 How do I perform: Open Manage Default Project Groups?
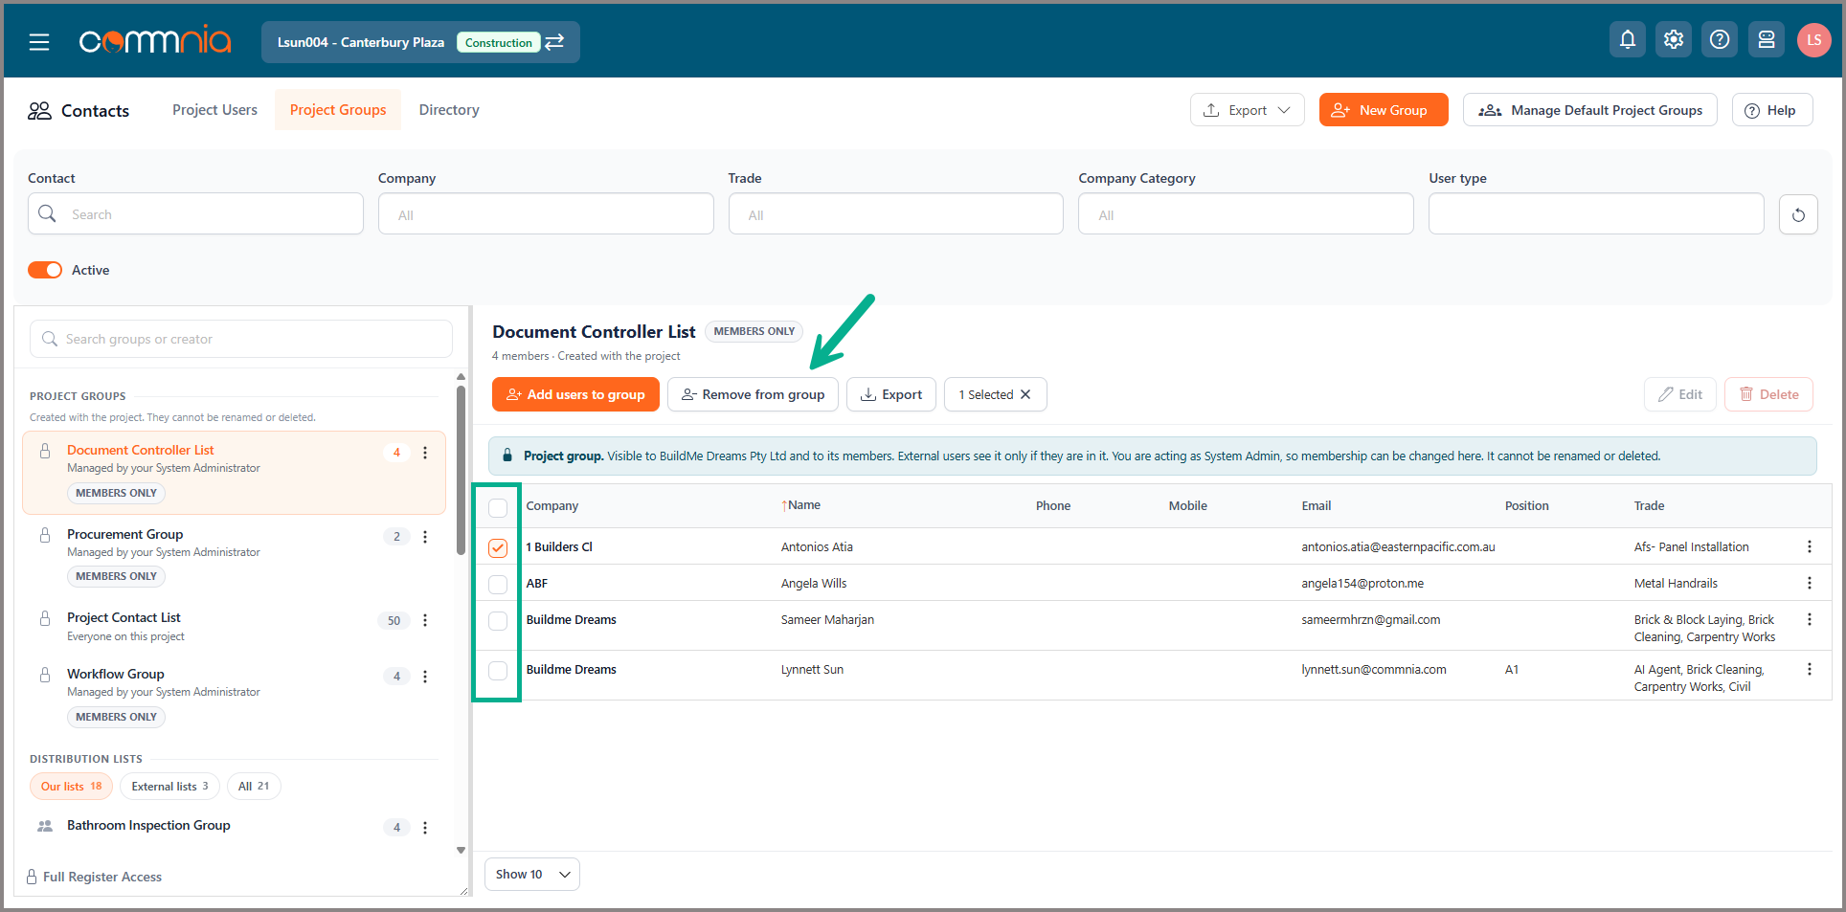[1589, 110]
